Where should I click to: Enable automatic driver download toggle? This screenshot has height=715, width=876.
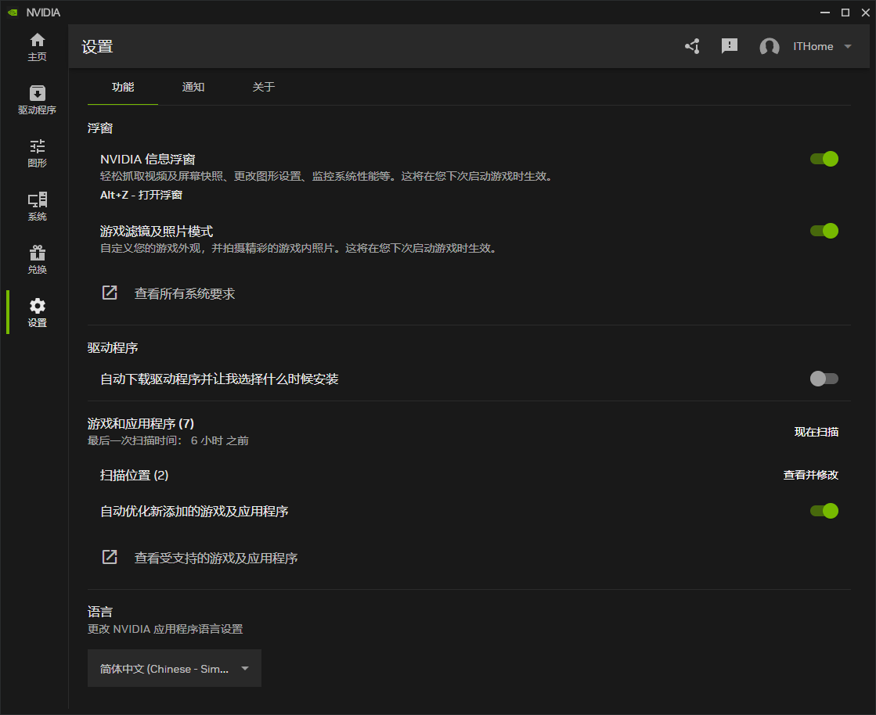[824, 379]
